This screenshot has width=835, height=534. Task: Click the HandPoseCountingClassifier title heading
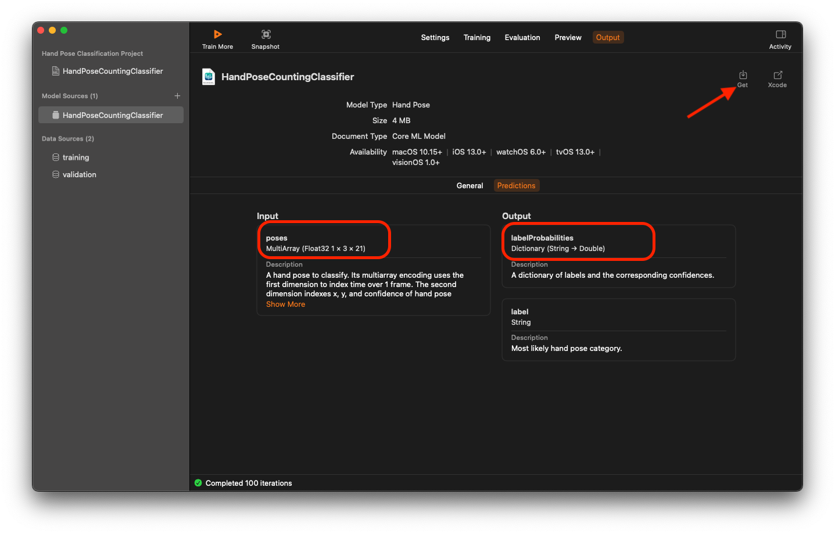pyautogui.click(x=288, y=77)
